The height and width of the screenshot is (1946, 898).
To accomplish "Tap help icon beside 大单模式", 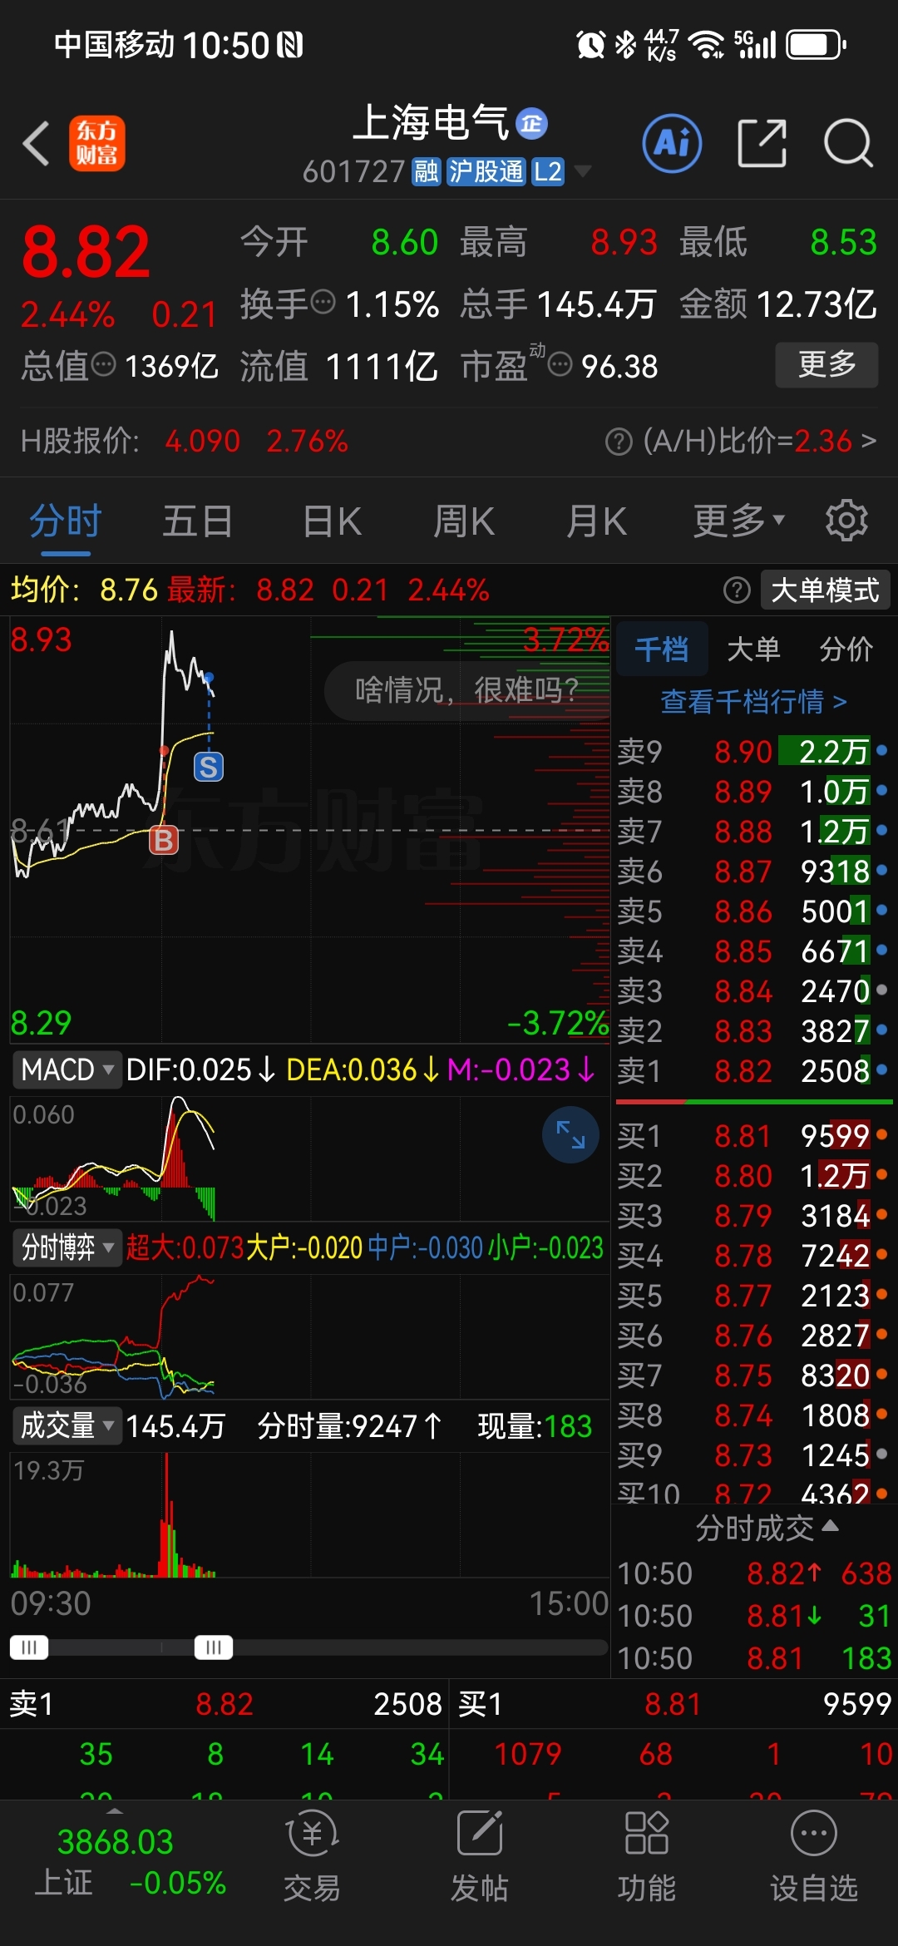I will tap(737, 590).
